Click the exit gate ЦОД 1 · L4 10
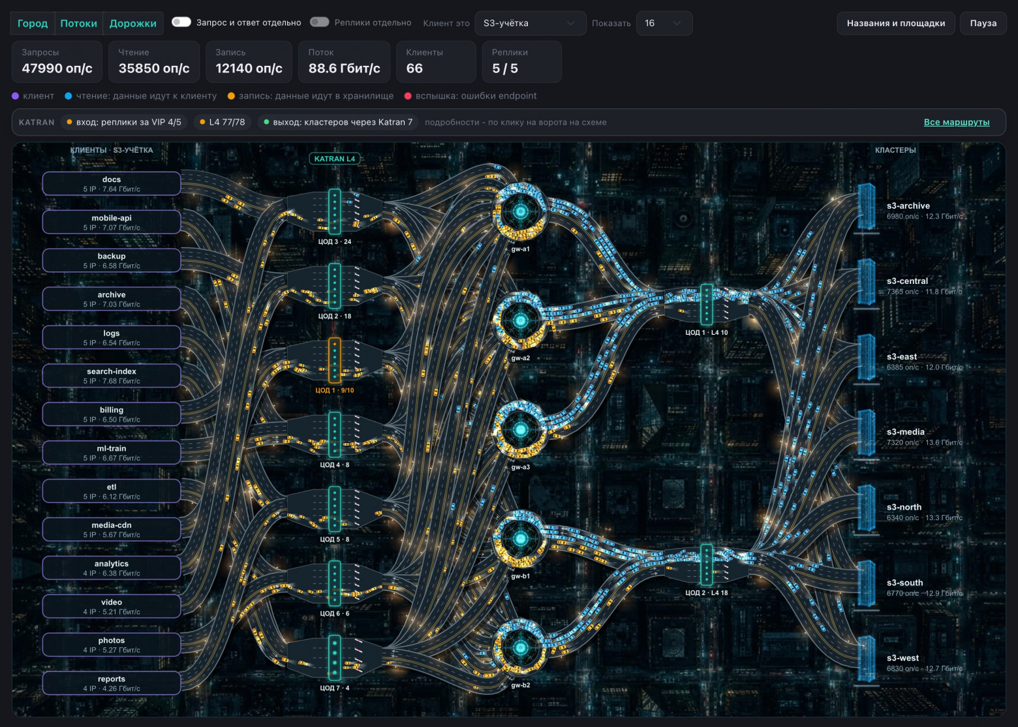This screenshot has height=727, width=1018. coord(707,304)
